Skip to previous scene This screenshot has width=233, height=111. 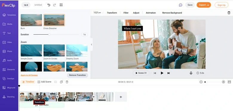pos(155,73)
